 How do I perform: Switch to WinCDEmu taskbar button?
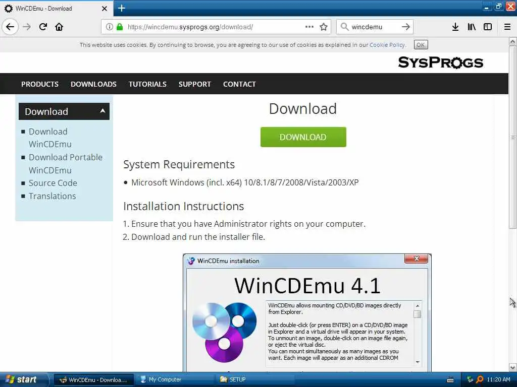(x=93, y=380)
